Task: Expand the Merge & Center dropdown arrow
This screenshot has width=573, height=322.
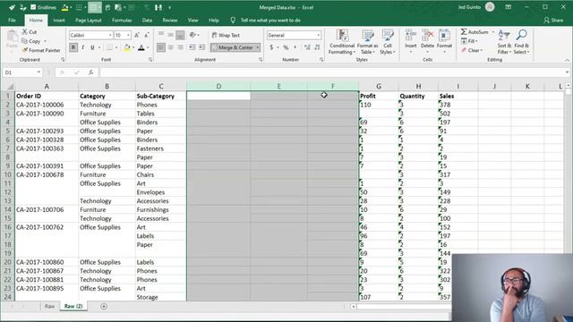Action: [257, 47]
